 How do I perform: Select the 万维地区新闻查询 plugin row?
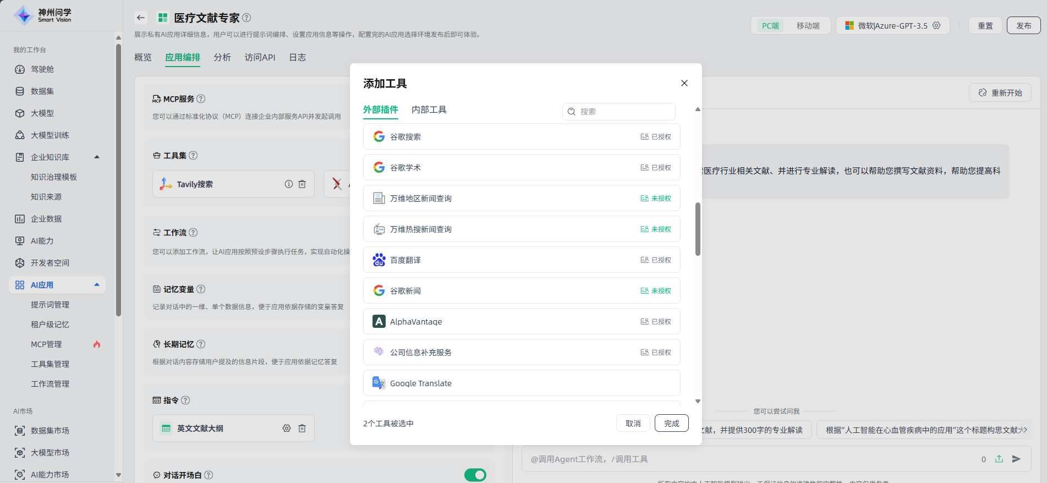click(x=522, y=198)
